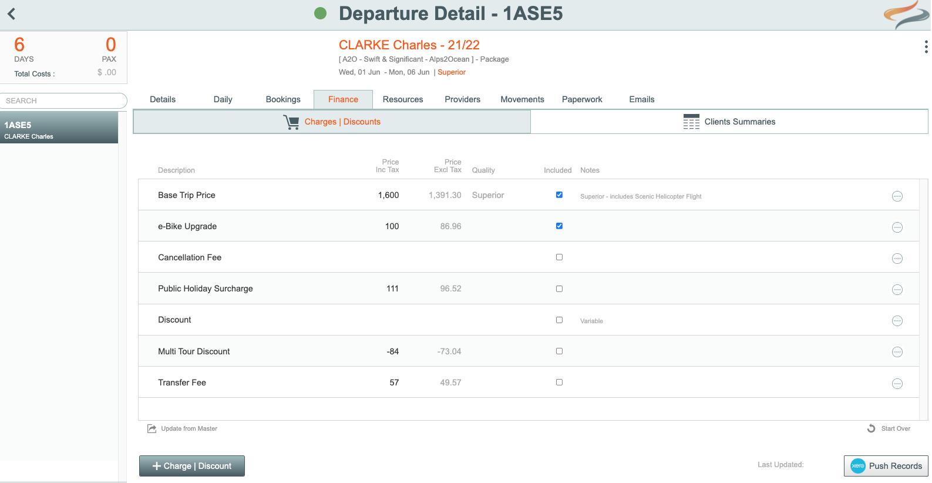932x483 pixels.
Task: Select the 1ASE5 CLARKE Charles list item
Action: (59, 128)
